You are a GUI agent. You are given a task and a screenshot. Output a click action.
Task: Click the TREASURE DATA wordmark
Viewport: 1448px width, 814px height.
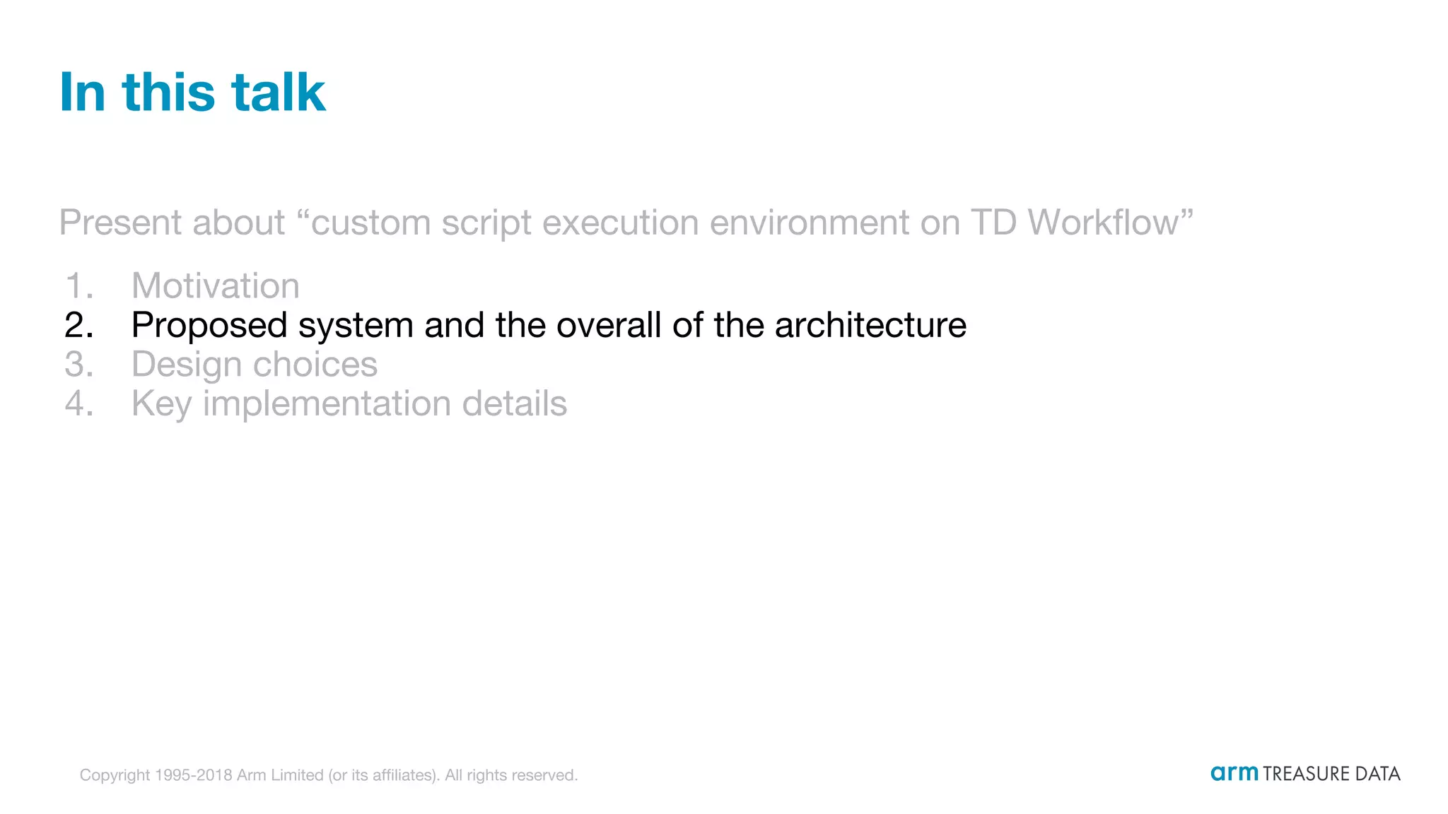(1331, 774)
